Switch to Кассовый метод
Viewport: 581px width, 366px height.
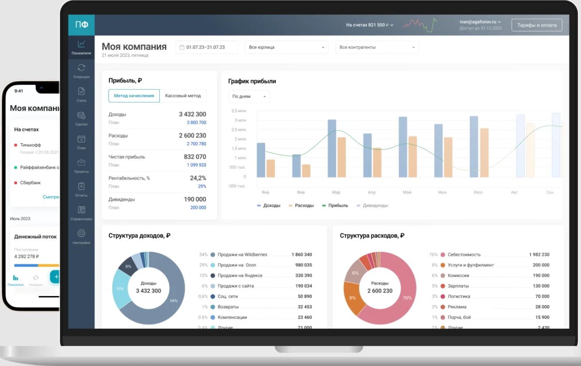183,96
